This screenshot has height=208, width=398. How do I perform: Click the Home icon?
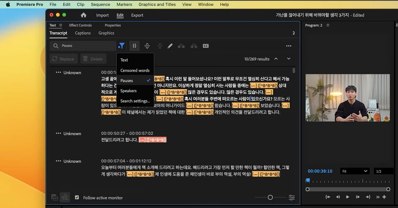(83, 15)
